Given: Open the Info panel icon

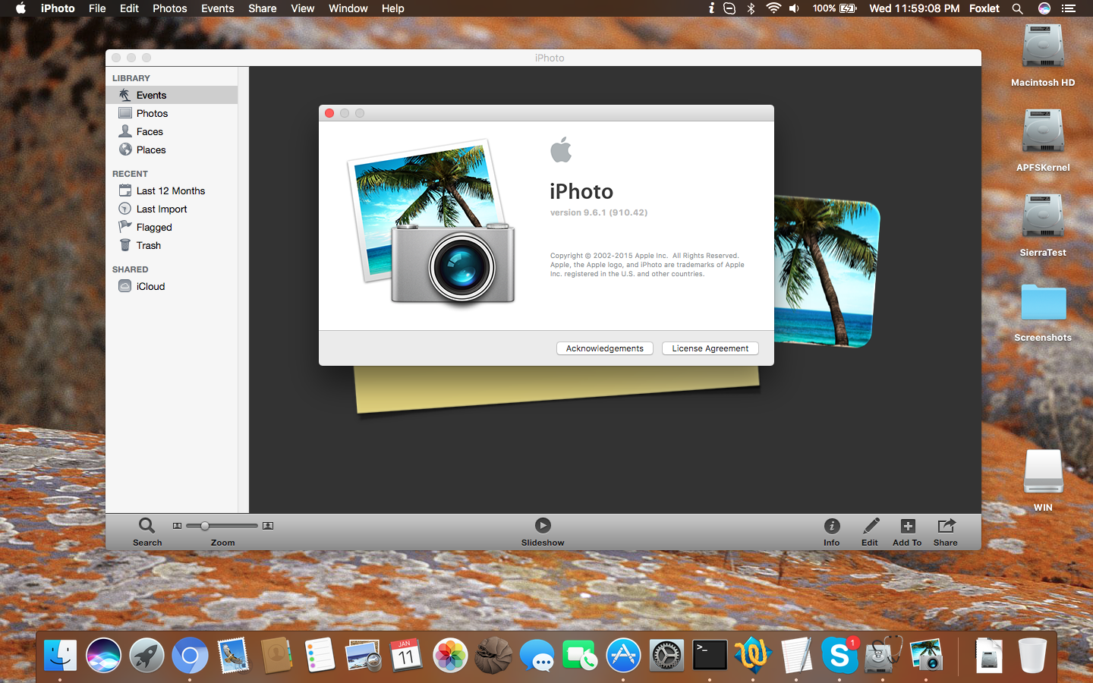Looking at the screenshot, I should [832, 526].
